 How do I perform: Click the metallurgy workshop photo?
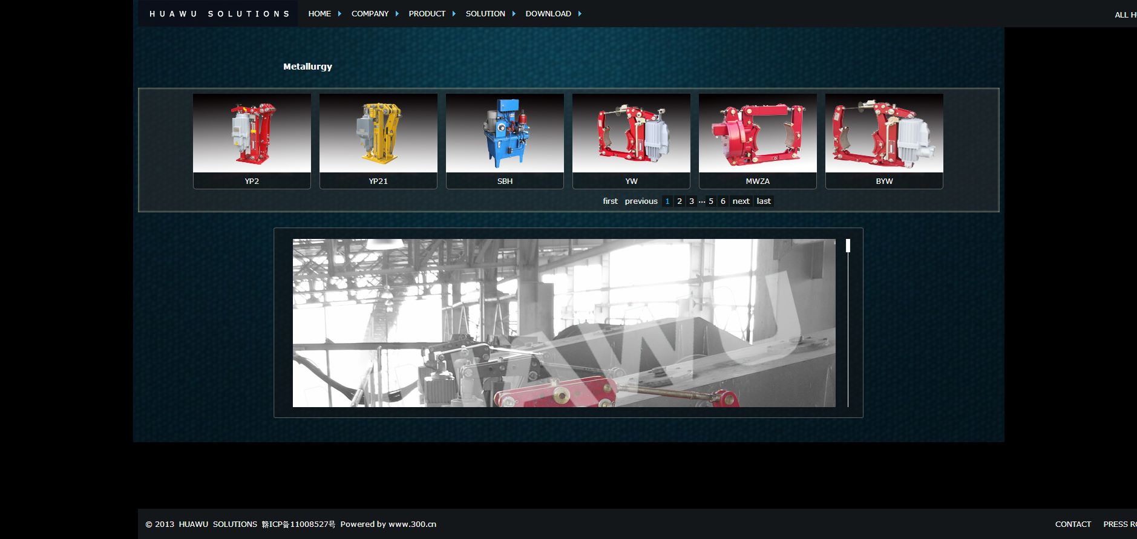coord(564,323)
